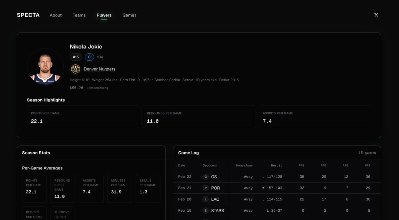Viewport: 399px width, 220px height.
Task: Click the Feb 21 game date
Action: click(x=185, y=188)
